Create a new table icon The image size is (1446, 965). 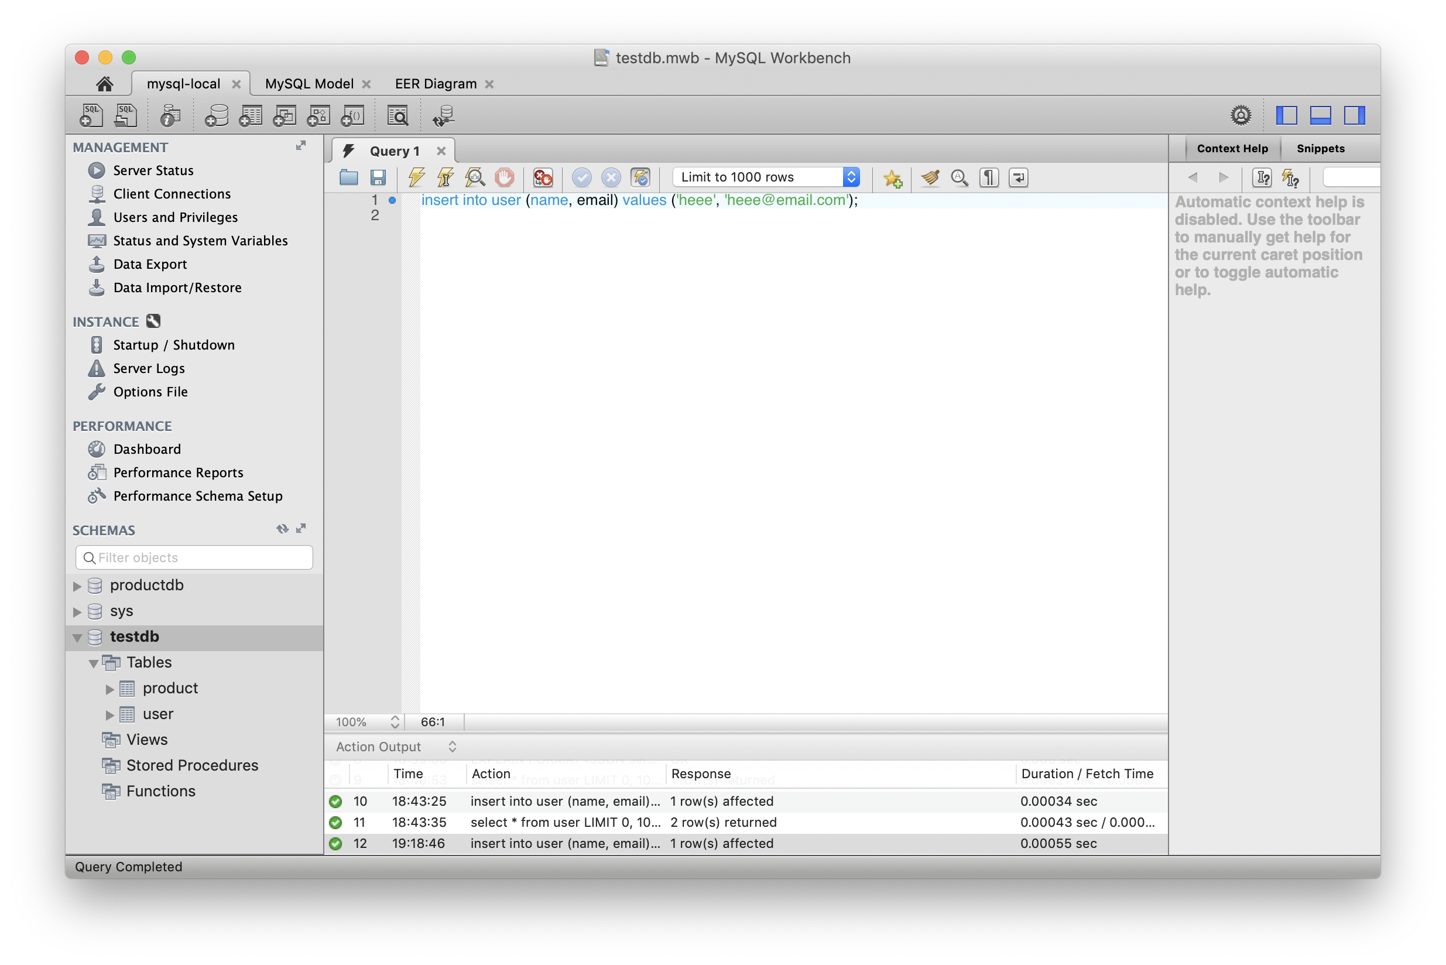251,115
